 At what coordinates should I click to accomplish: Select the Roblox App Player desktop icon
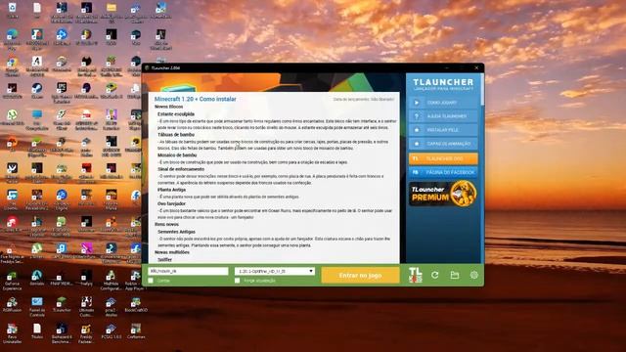(136, 281)
